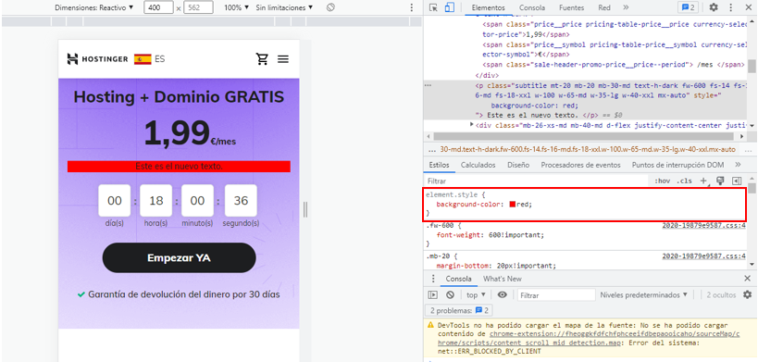The width and height of the screenshot is (758, 362).
Task: Switch to the Elementos tab
Action: pyautogui.click(x=489, y=7)
